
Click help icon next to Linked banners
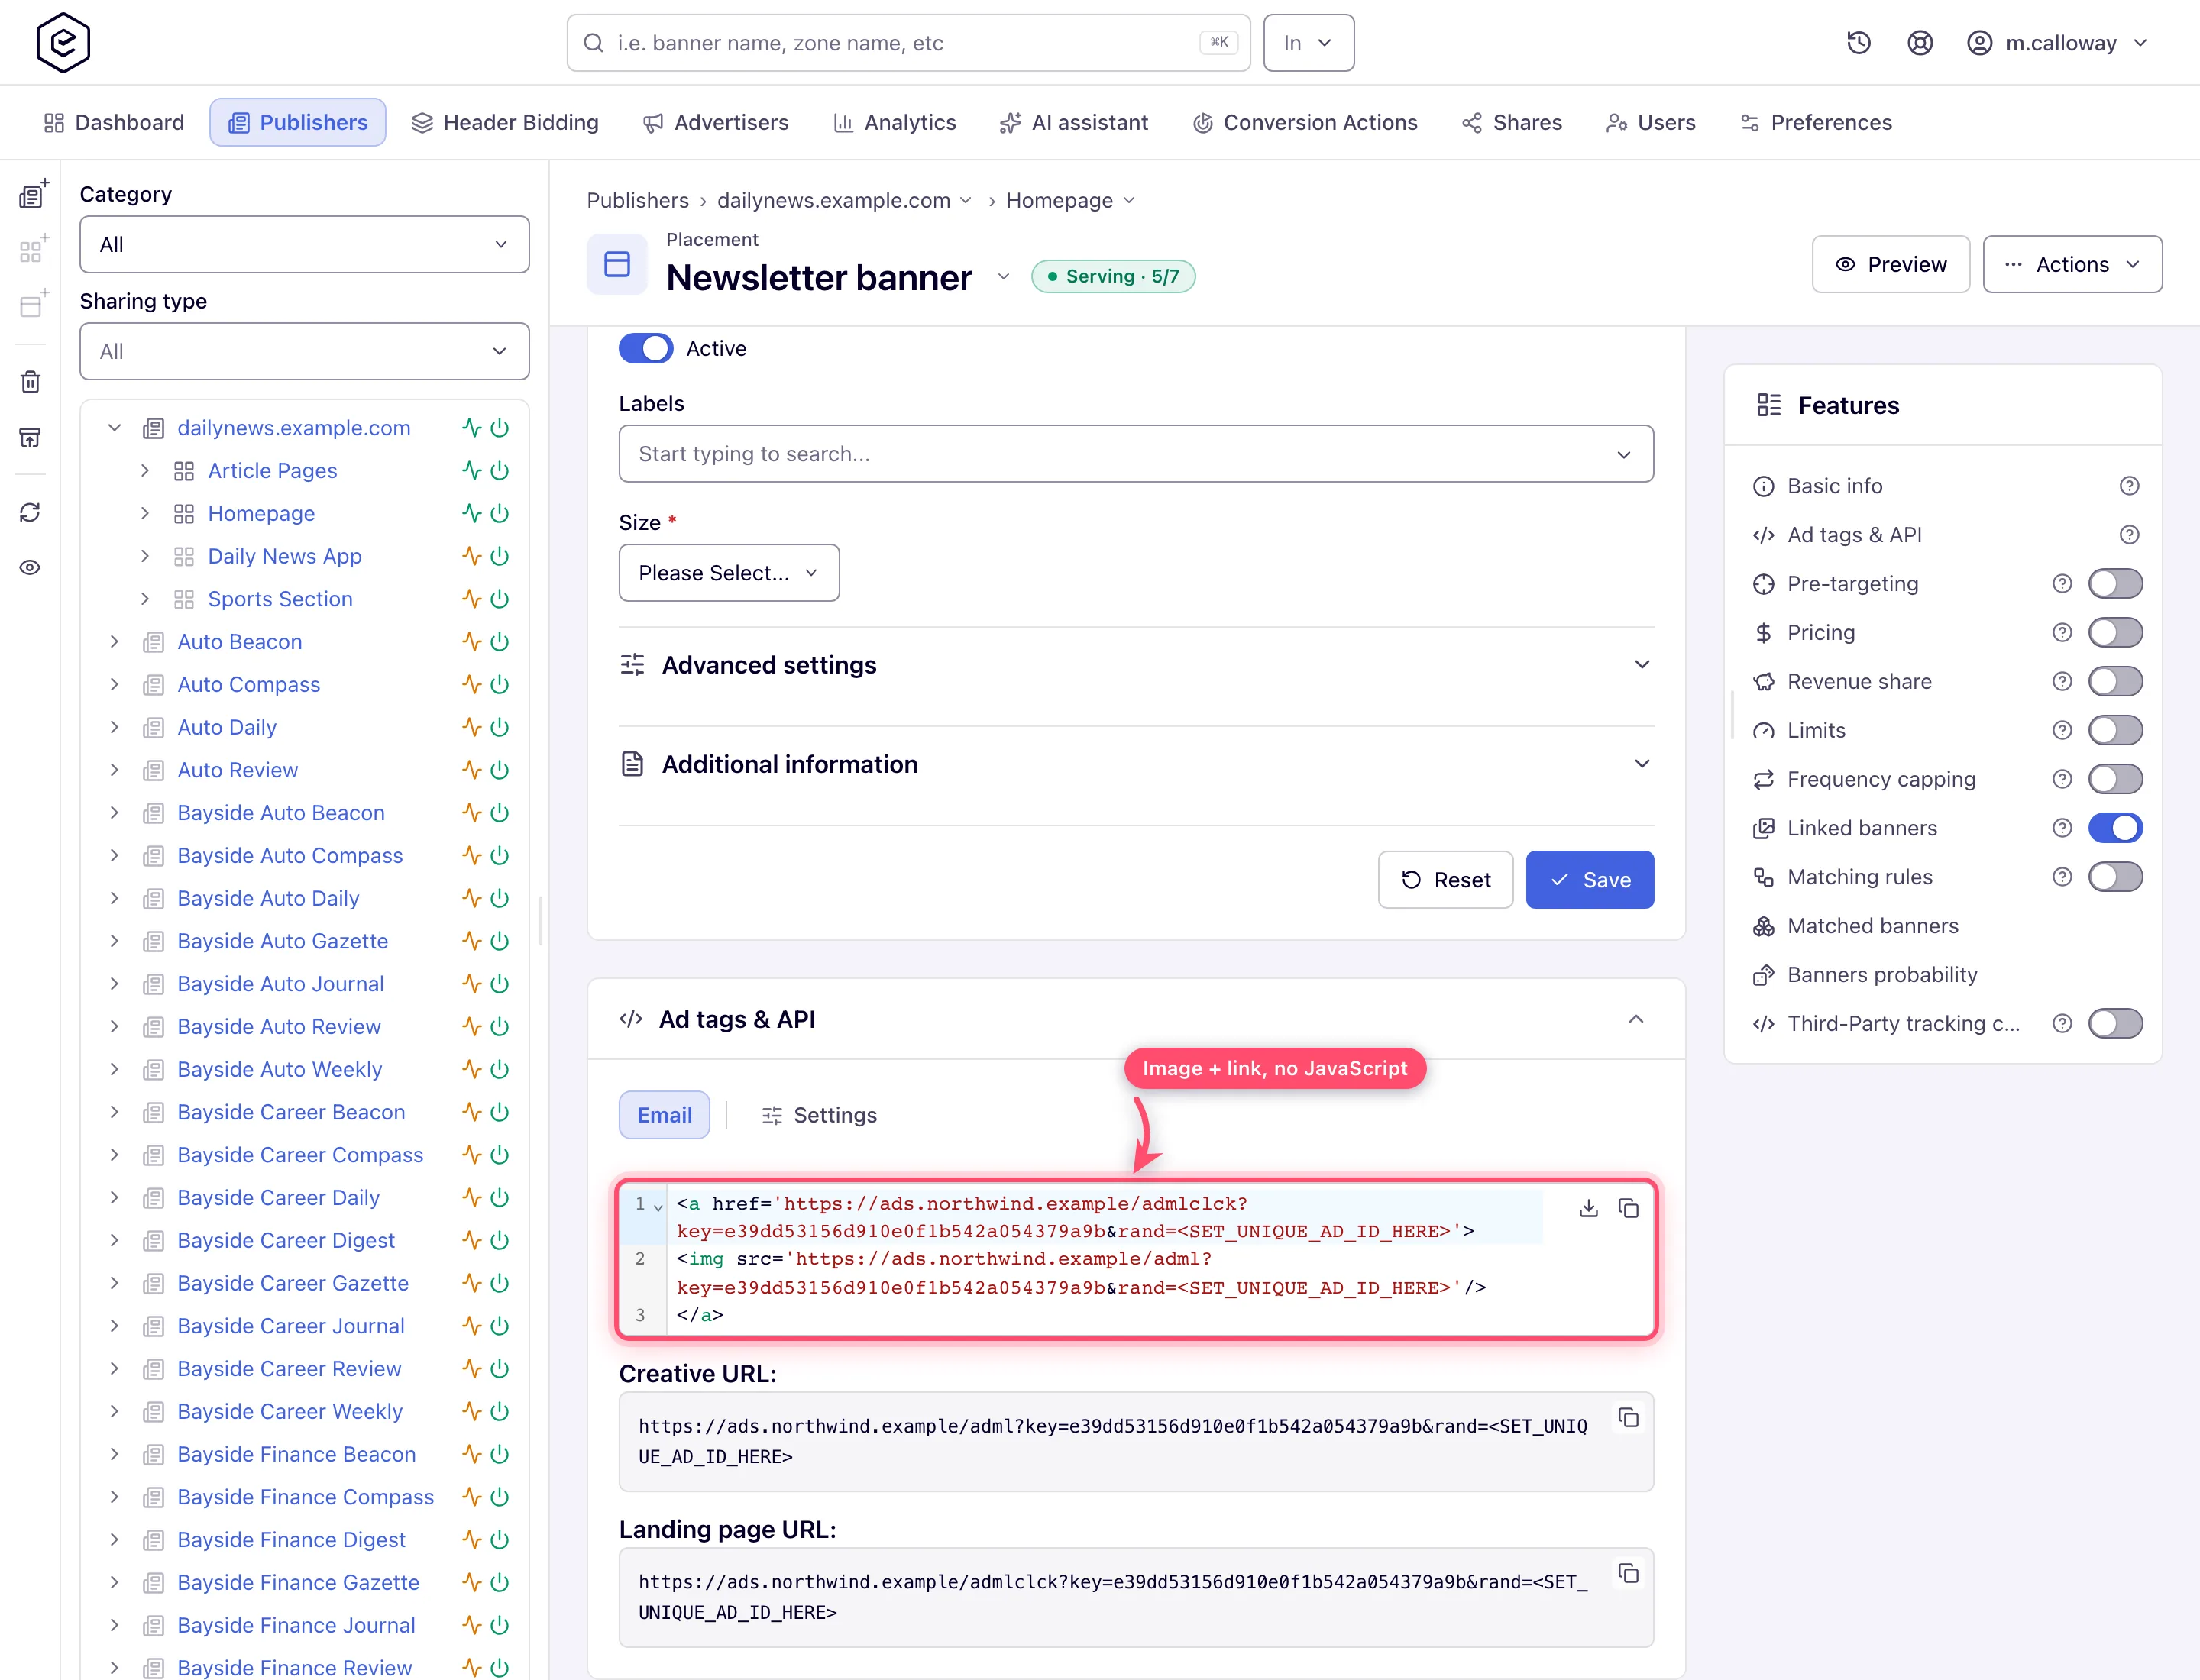tap(2061, 828)
